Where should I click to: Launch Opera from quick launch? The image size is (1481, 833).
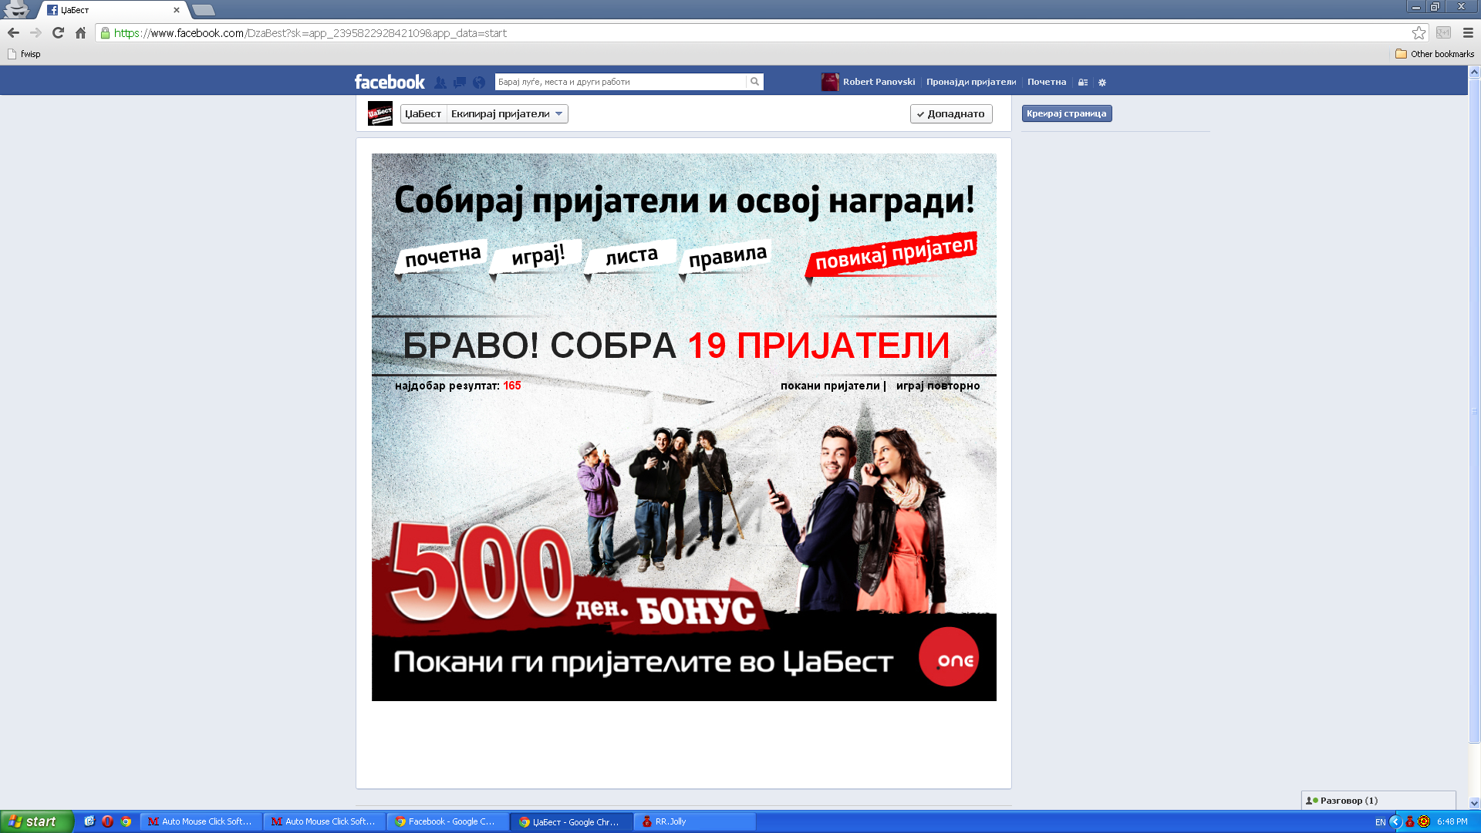click(107, 821)
